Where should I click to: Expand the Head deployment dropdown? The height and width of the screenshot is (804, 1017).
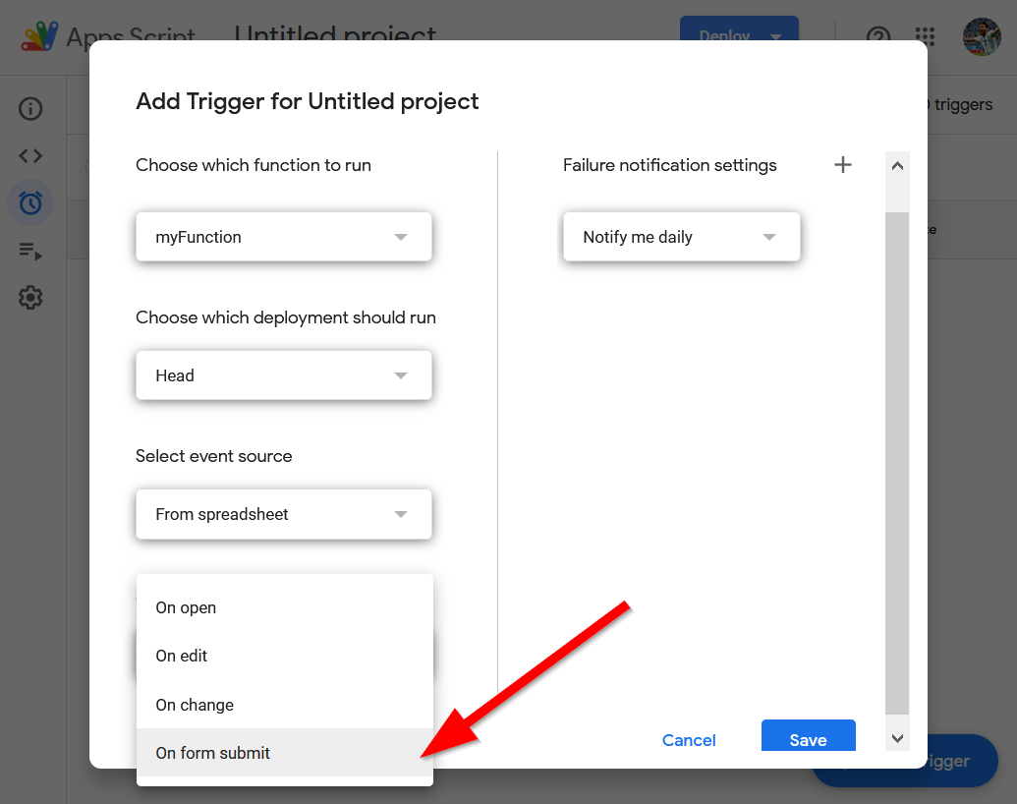(283, 375)
